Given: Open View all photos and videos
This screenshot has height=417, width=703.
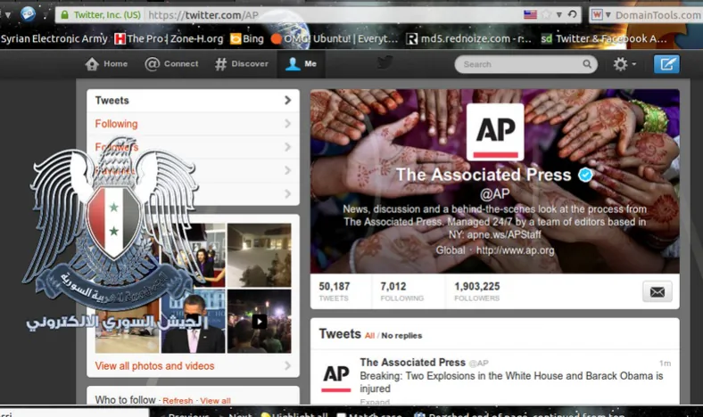Looking at the screenshot, I should click(x=154, y=366).
